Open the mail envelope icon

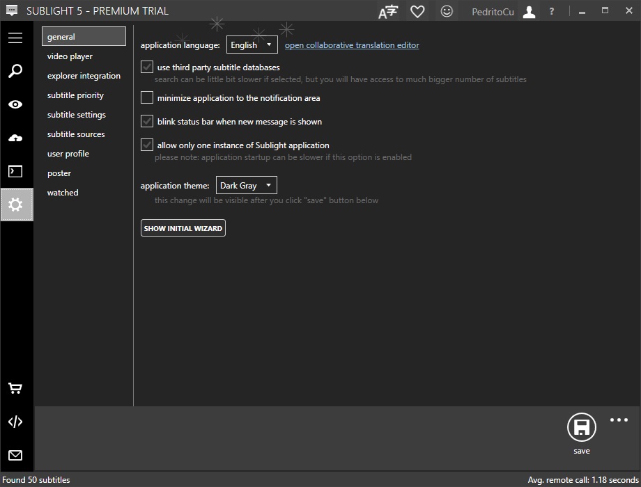tap(15, 455)
